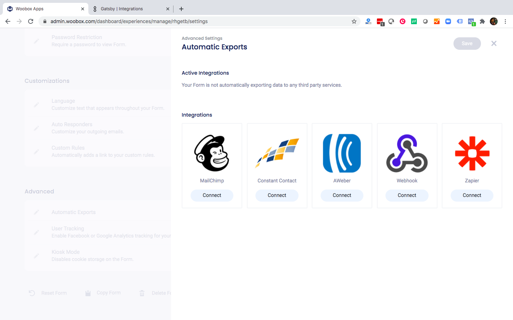Click the MailChimp label text
The width and height of the screenshot is (513, 320).
click(212, 181)
